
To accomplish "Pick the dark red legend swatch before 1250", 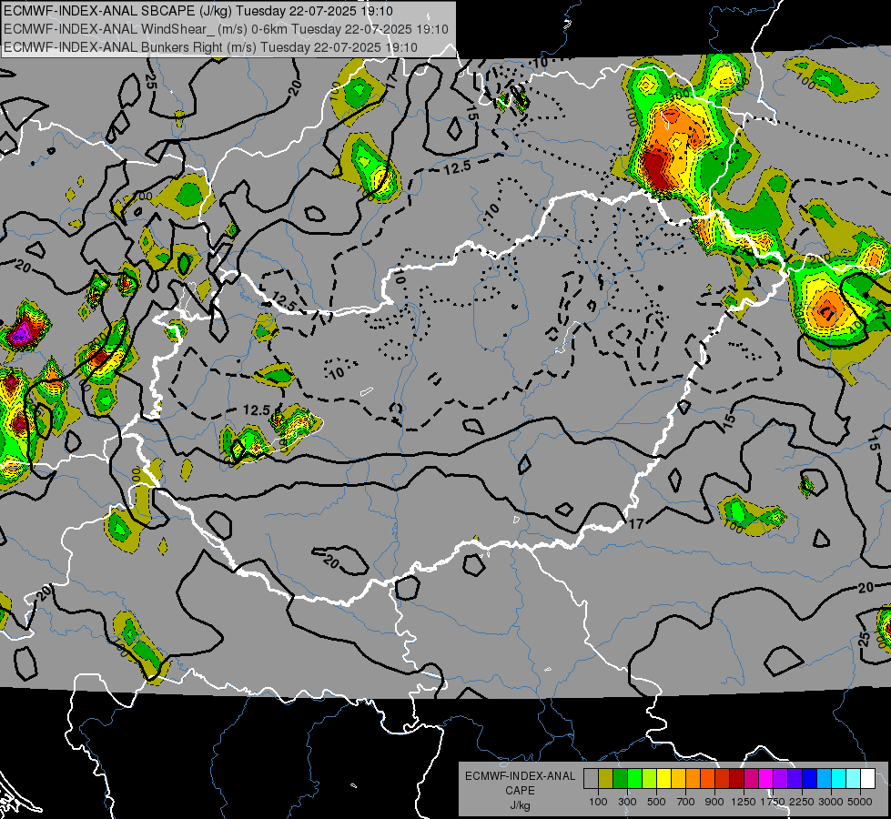I will click(x=737, y=778).
